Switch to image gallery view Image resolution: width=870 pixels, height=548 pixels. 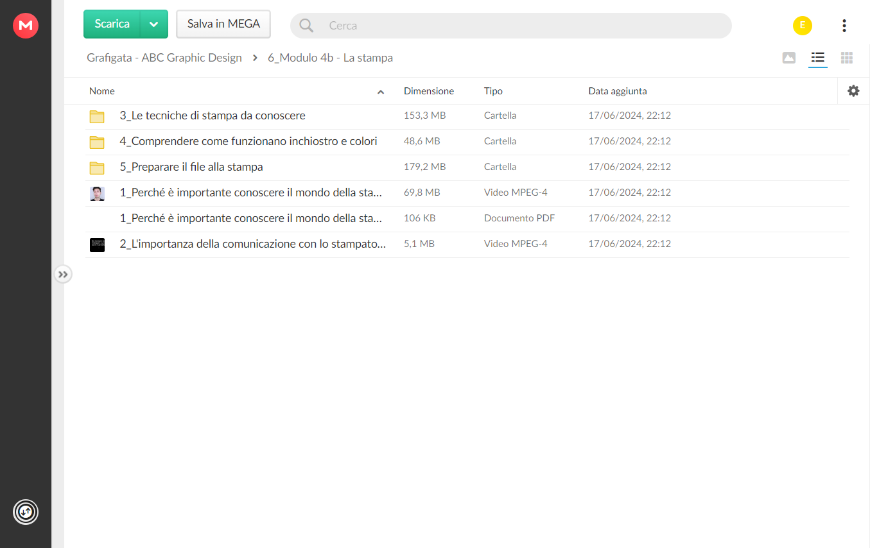789,58
